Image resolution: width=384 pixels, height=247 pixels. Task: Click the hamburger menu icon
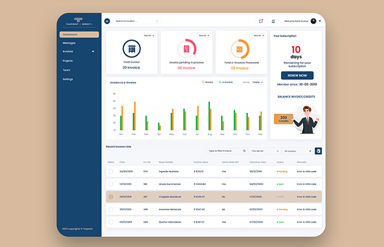tap(107, 21)
